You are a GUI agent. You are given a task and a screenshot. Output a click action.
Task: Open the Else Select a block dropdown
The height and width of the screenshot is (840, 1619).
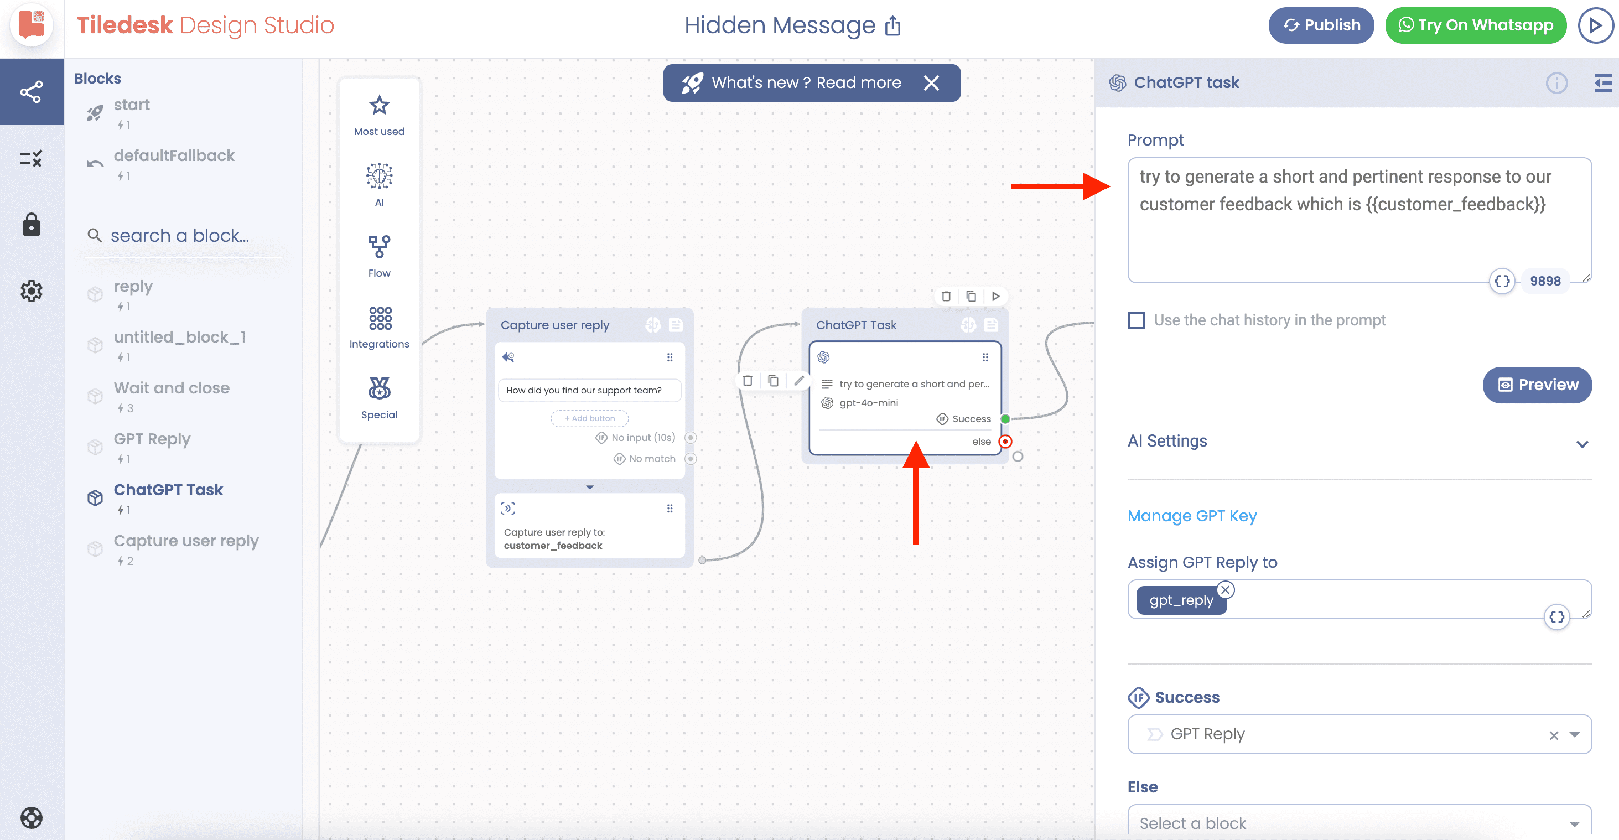click(x=1359, y=822)
